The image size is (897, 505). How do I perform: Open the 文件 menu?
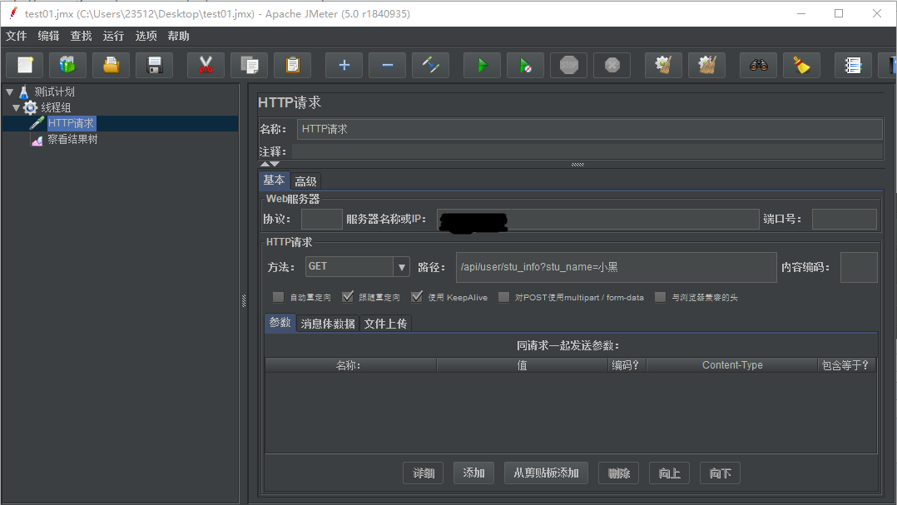pyautogui.click(x=16, y=36)
